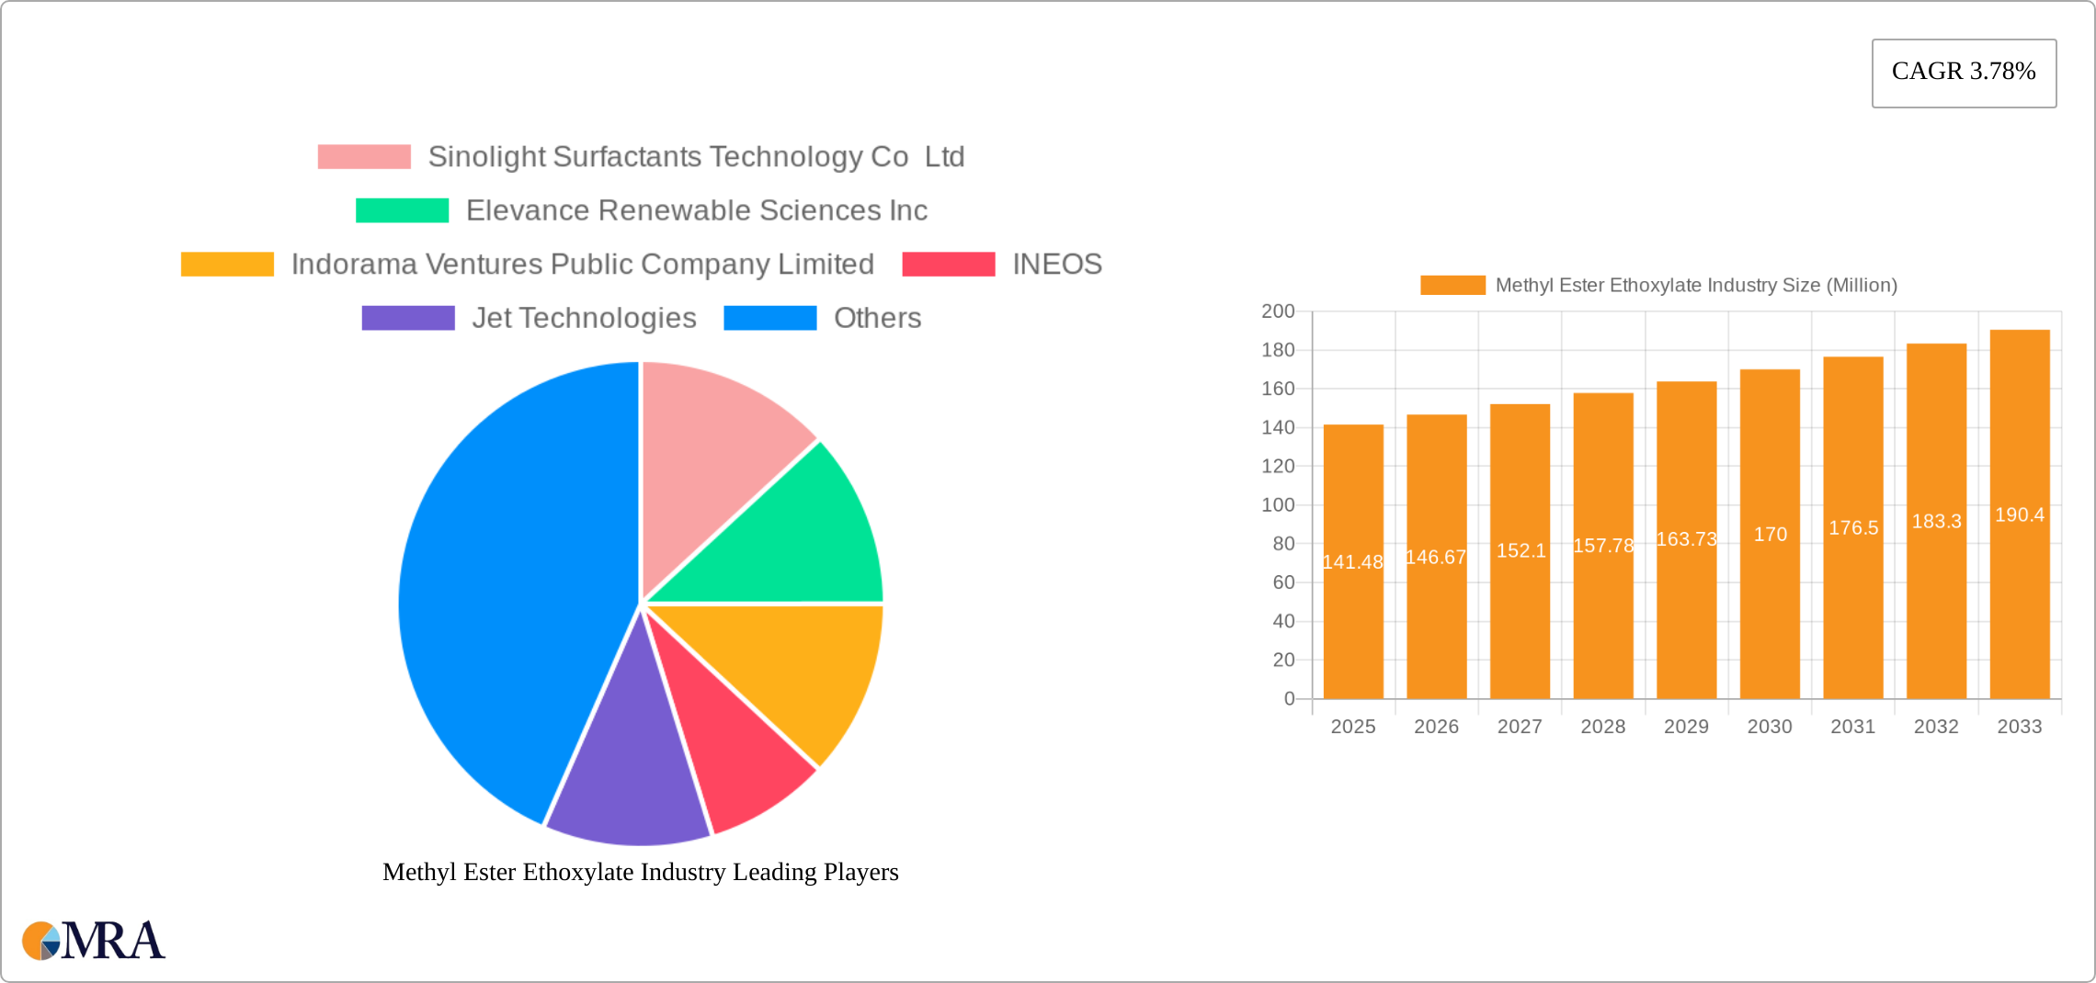2096x983 pixels.
Task: Click the 2025 x-axis label
Action: (1353, 727)
